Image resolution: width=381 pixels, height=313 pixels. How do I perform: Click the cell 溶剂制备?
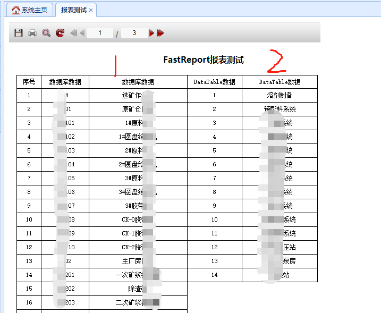point(280,95)
